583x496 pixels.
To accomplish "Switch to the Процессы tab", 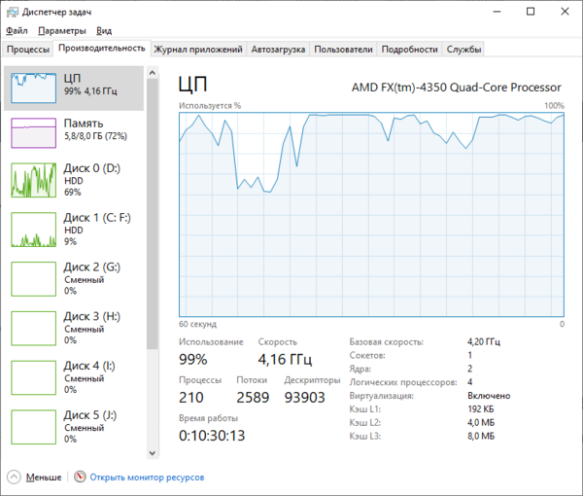I will (x=28, y=50).
